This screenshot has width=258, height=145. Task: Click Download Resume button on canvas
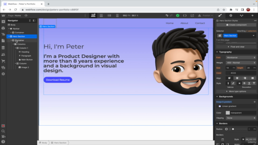tap(58, 80)
